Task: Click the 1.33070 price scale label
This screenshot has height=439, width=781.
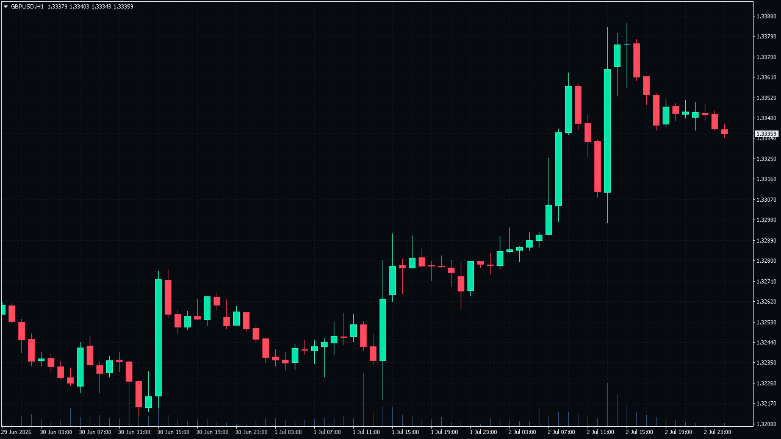Action: [x=766, y=199]
